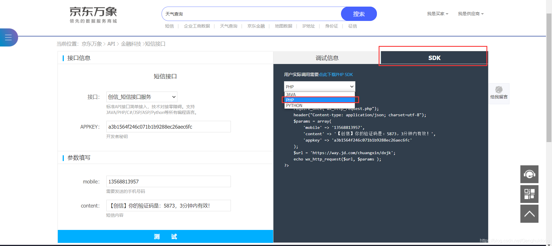This screenshot has width=552, height=246.
Task: Open the 征信 quick link
Action: (352, 26)
